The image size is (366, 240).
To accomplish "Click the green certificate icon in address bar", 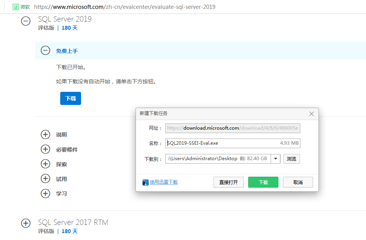I will [16, 7].
